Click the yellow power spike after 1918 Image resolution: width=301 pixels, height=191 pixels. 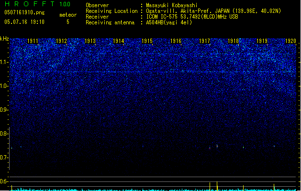(243, 188)
